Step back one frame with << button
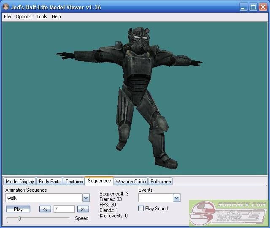The image size is (270, 228). coord(45,209)
